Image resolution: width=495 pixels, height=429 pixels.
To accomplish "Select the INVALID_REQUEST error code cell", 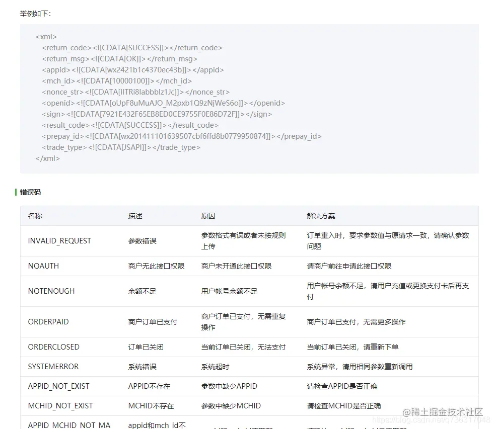I will pyautogui.click(x=59, y=241).
